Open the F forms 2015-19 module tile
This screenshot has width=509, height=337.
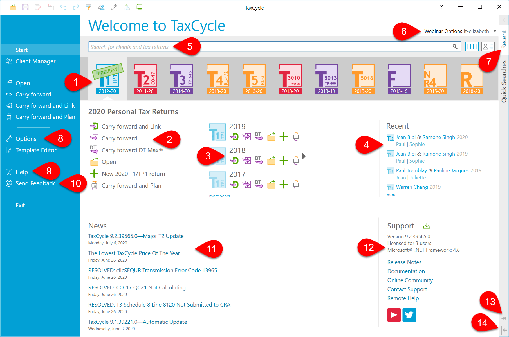399,79
